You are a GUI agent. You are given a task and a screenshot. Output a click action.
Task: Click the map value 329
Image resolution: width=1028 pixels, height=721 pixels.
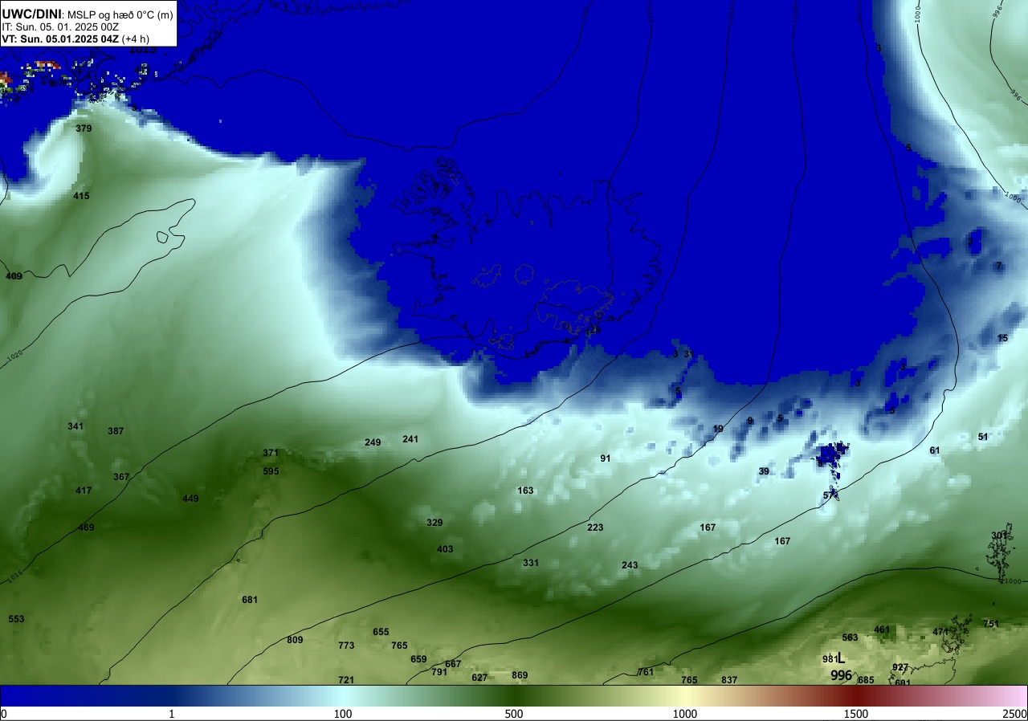[434, 523]
